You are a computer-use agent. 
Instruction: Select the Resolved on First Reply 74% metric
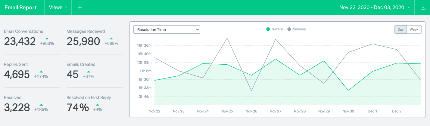click(89, 104)
